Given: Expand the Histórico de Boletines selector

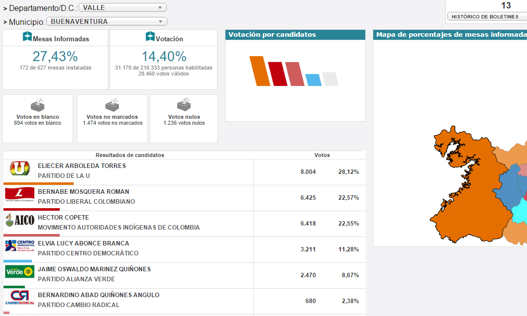Looking at the screenshot, I should [487, 17].
